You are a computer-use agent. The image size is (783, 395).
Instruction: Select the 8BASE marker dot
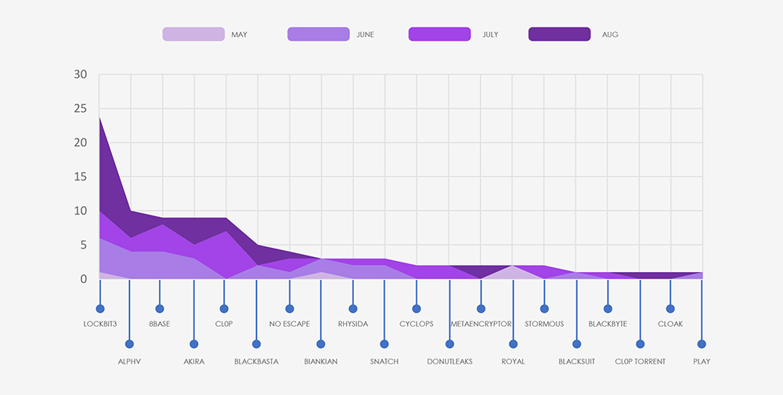[160, 309]
